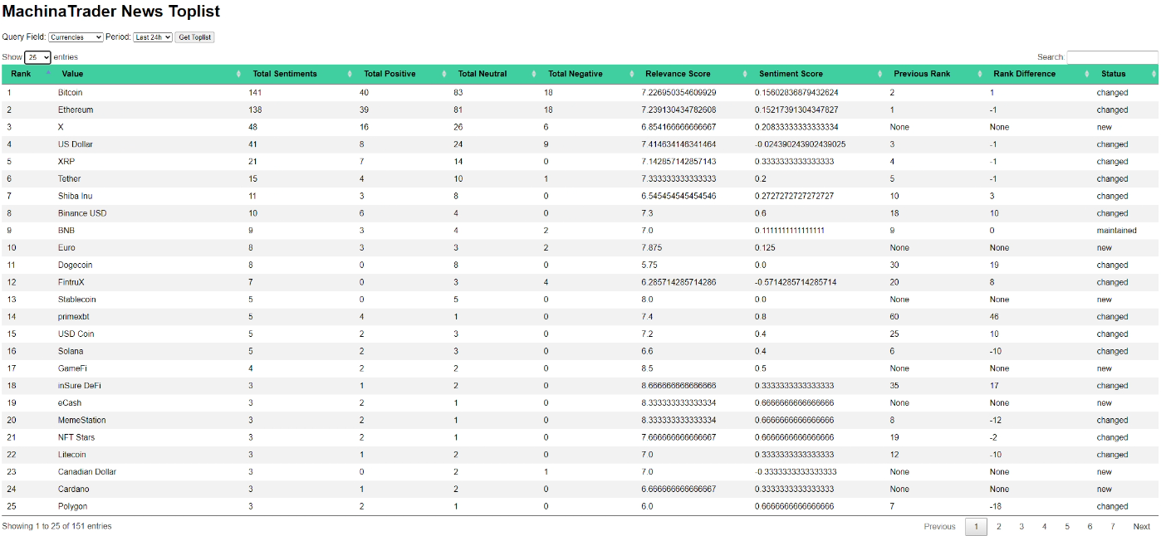The height and width of the screenshot is (536, 1161).
Task: Open pagination page 3
Action: tap(1021, 527)
